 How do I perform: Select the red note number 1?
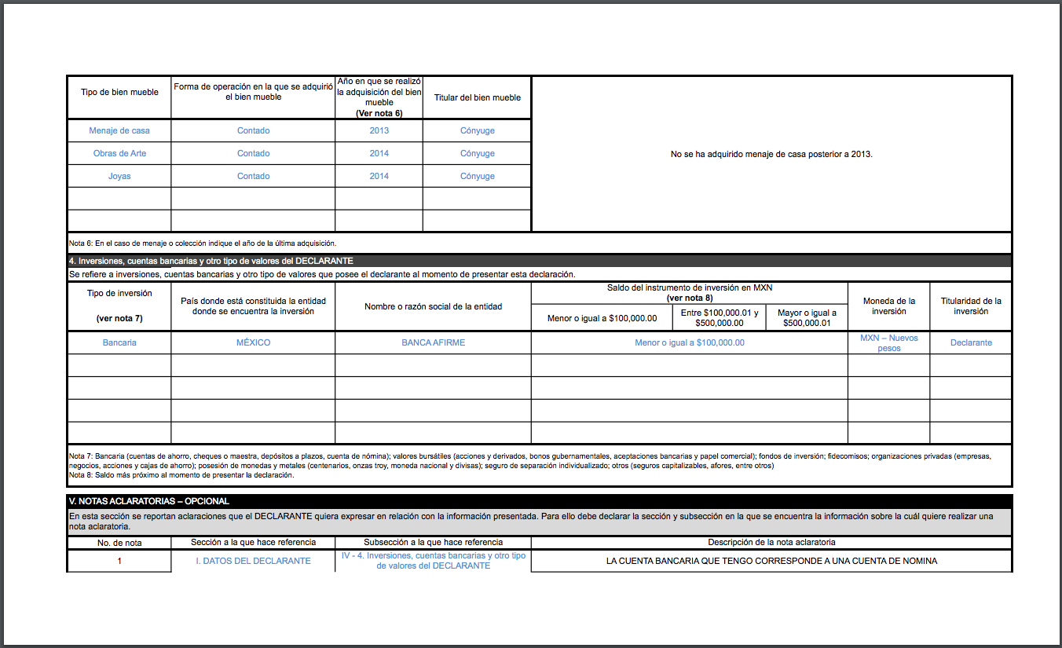click(119, 561)
